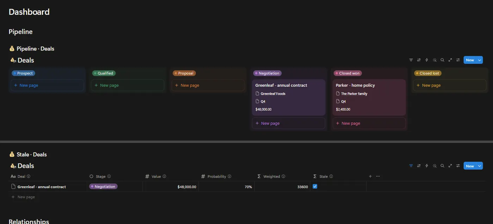
Task: Click info icon beside Probability column header
Action: [229, 177]
